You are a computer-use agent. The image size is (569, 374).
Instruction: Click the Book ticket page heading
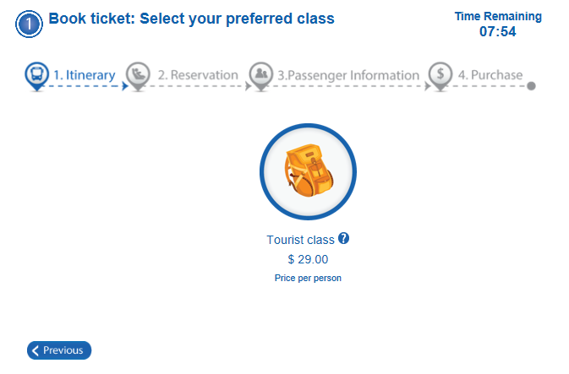(x=191, y=19)
